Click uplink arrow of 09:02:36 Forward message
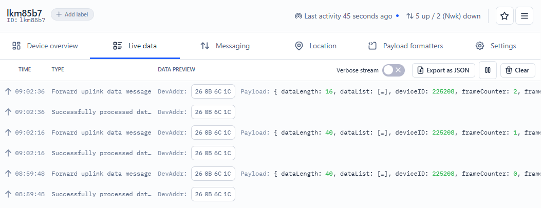The width and height of the screenshot is (541, 208). (x=8, y=91)
